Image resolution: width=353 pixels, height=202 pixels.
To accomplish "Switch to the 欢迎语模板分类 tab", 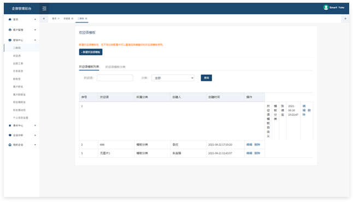I will [115, 67].
